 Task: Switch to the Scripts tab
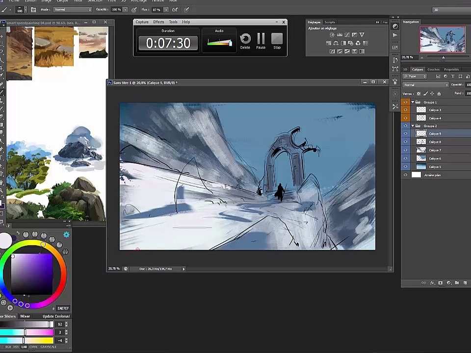click(x=330, y=22)
